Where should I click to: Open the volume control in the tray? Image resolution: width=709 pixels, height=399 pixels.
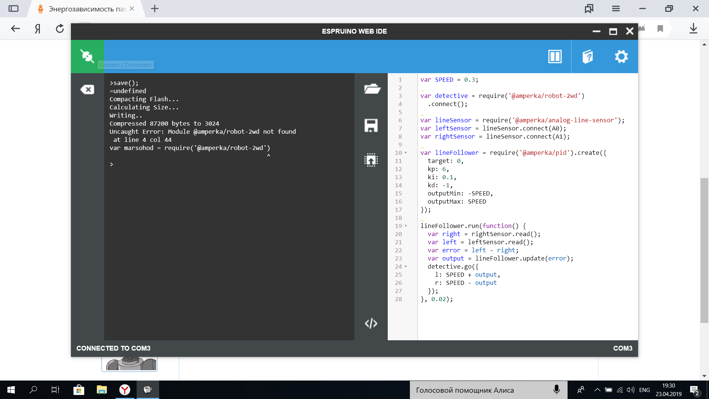pos(631,390)
